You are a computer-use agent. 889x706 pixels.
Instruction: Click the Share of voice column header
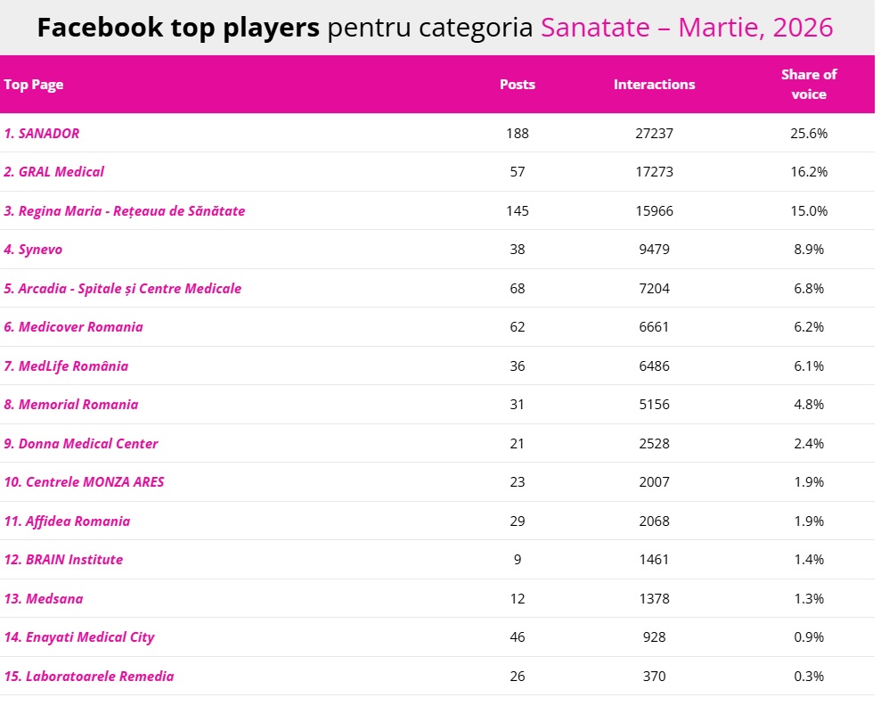(809, 85)
